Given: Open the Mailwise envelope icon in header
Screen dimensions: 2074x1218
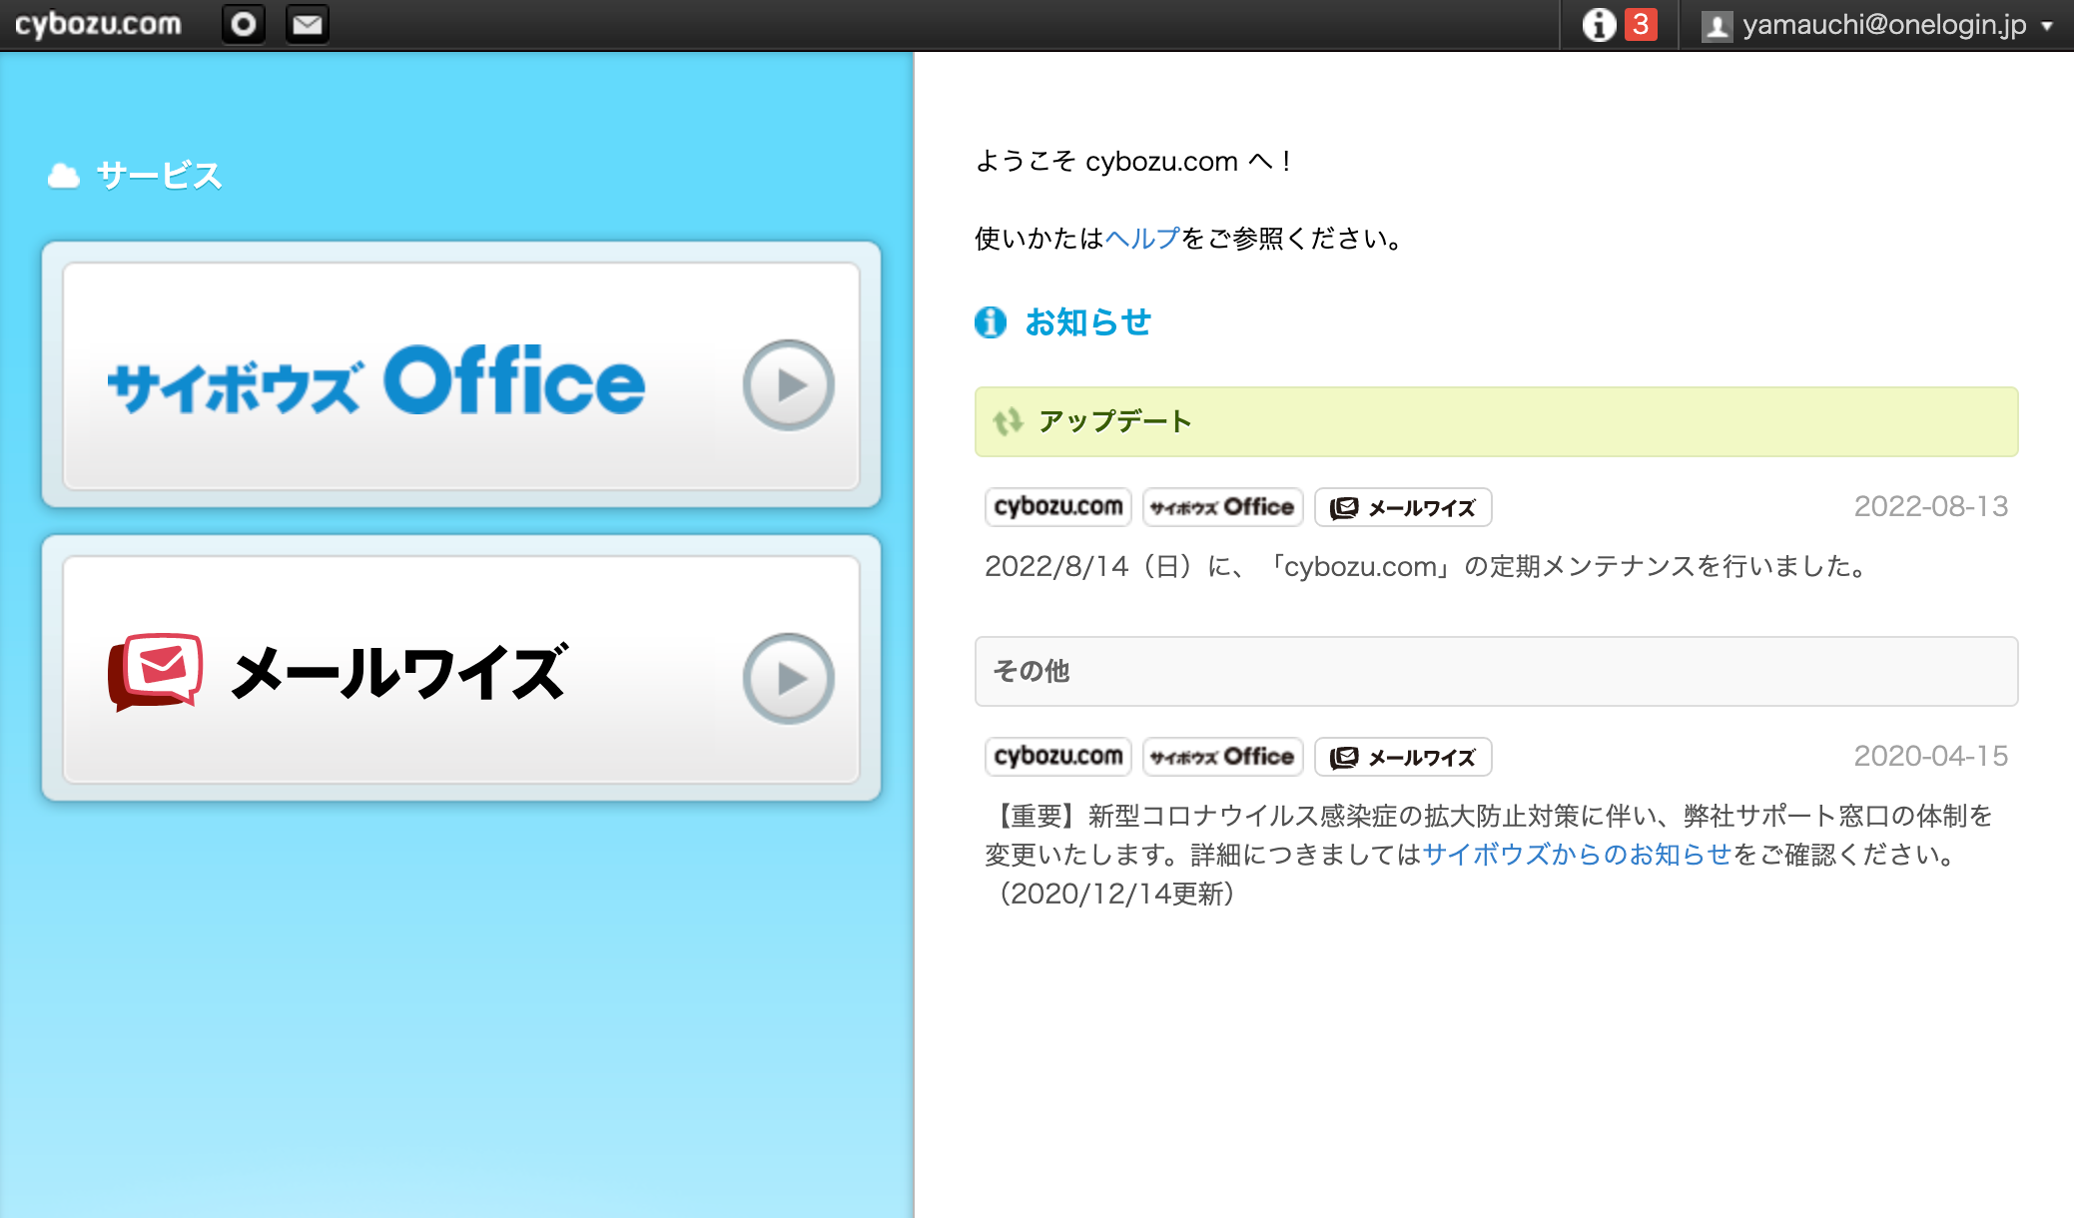Looking at the screenshot, I should pos(308,24).
